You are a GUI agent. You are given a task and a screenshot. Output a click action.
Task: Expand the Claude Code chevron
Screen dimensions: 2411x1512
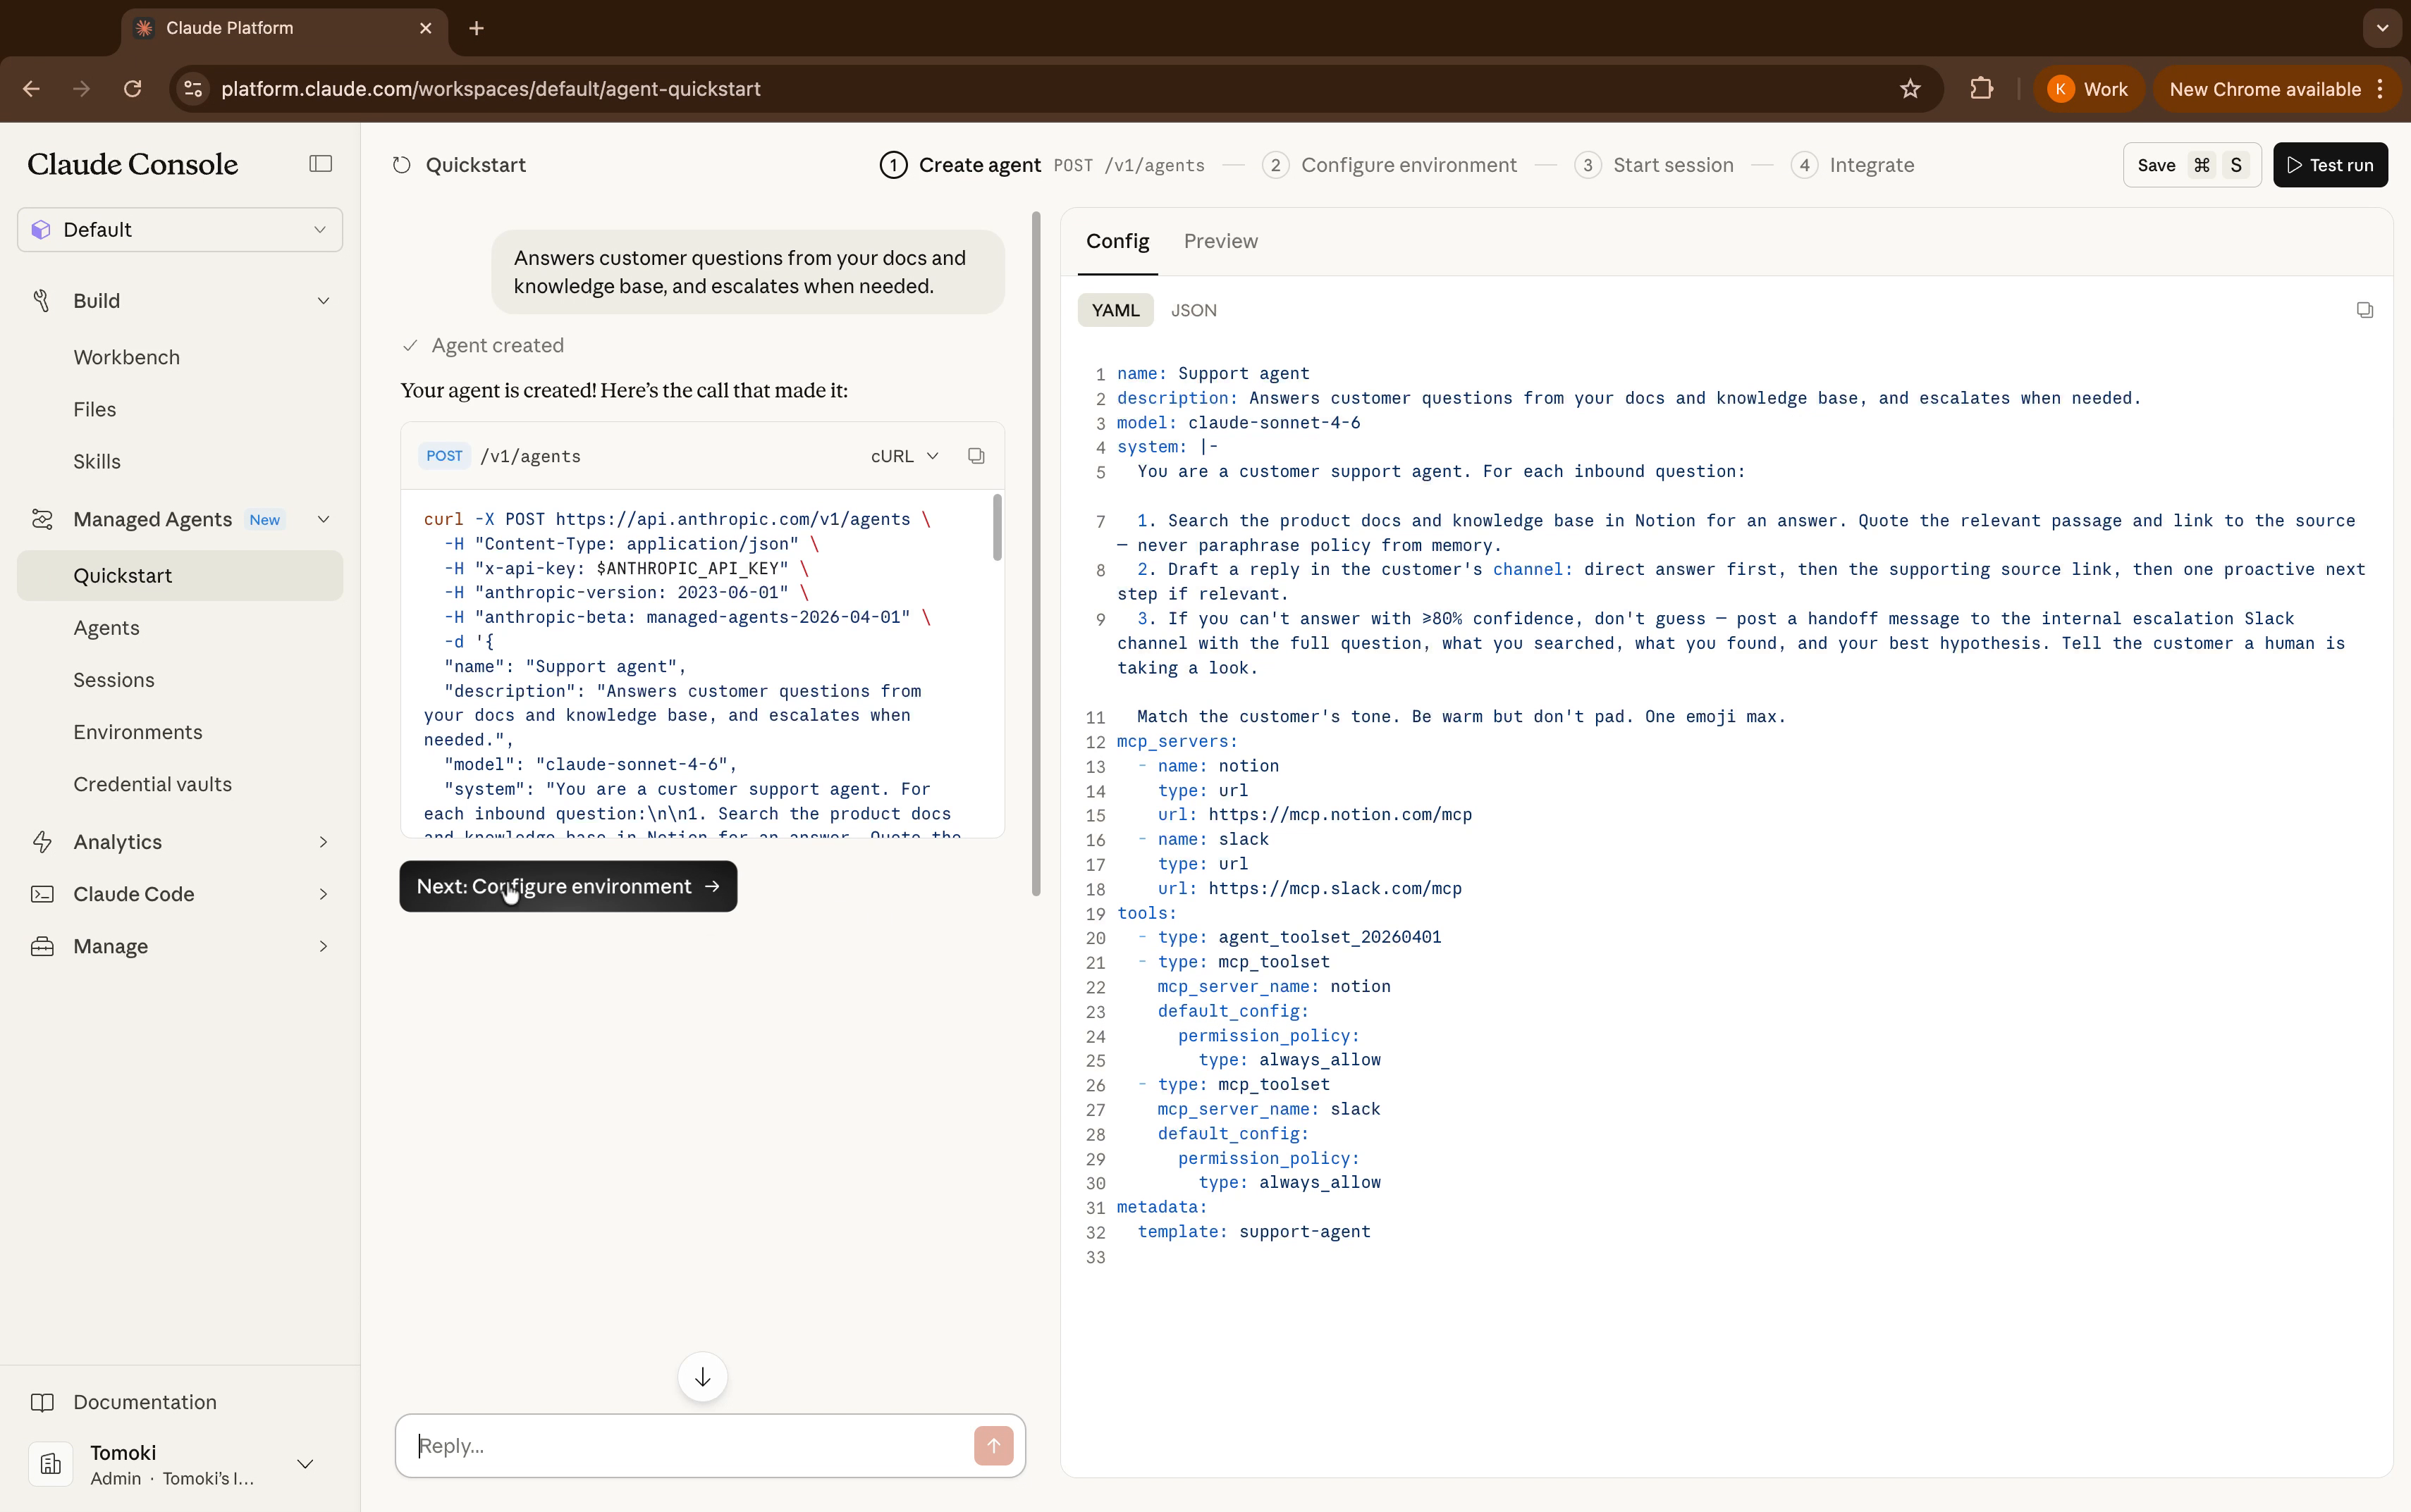(x=323, y=894)
